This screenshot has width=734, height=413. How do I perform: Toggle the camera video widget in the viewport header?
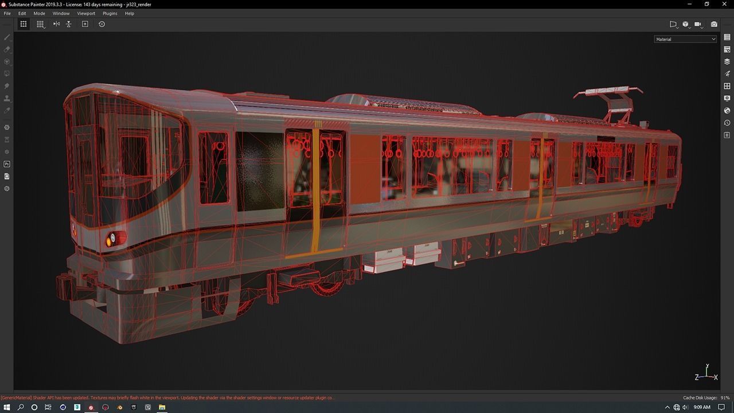[697, 24]
